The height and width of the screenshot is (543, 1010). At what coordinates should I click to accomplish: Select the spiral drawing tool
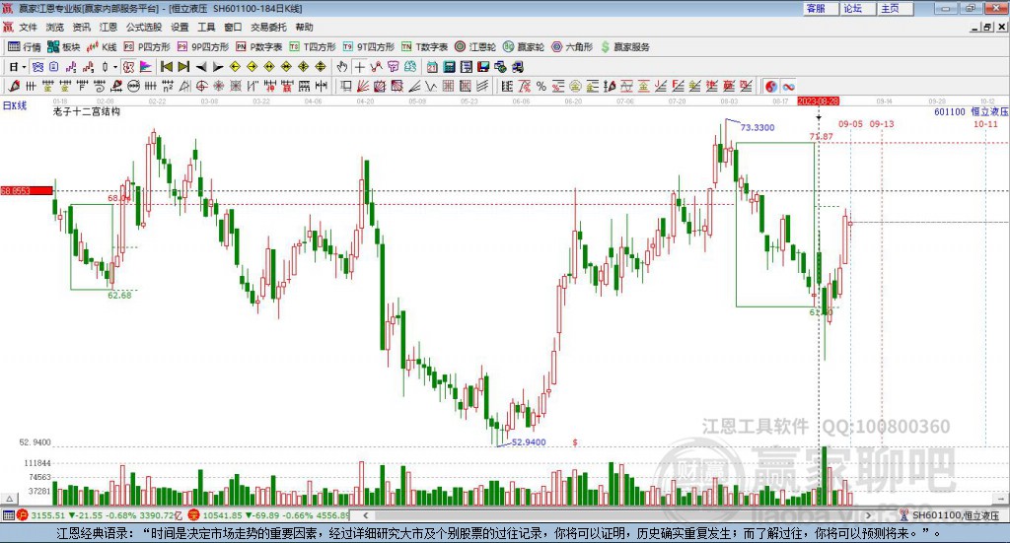click(x=100, y=86)
